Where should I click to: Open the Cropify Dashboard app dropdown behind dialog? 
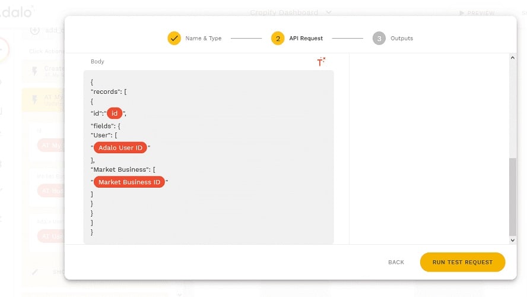pos(291,12)
